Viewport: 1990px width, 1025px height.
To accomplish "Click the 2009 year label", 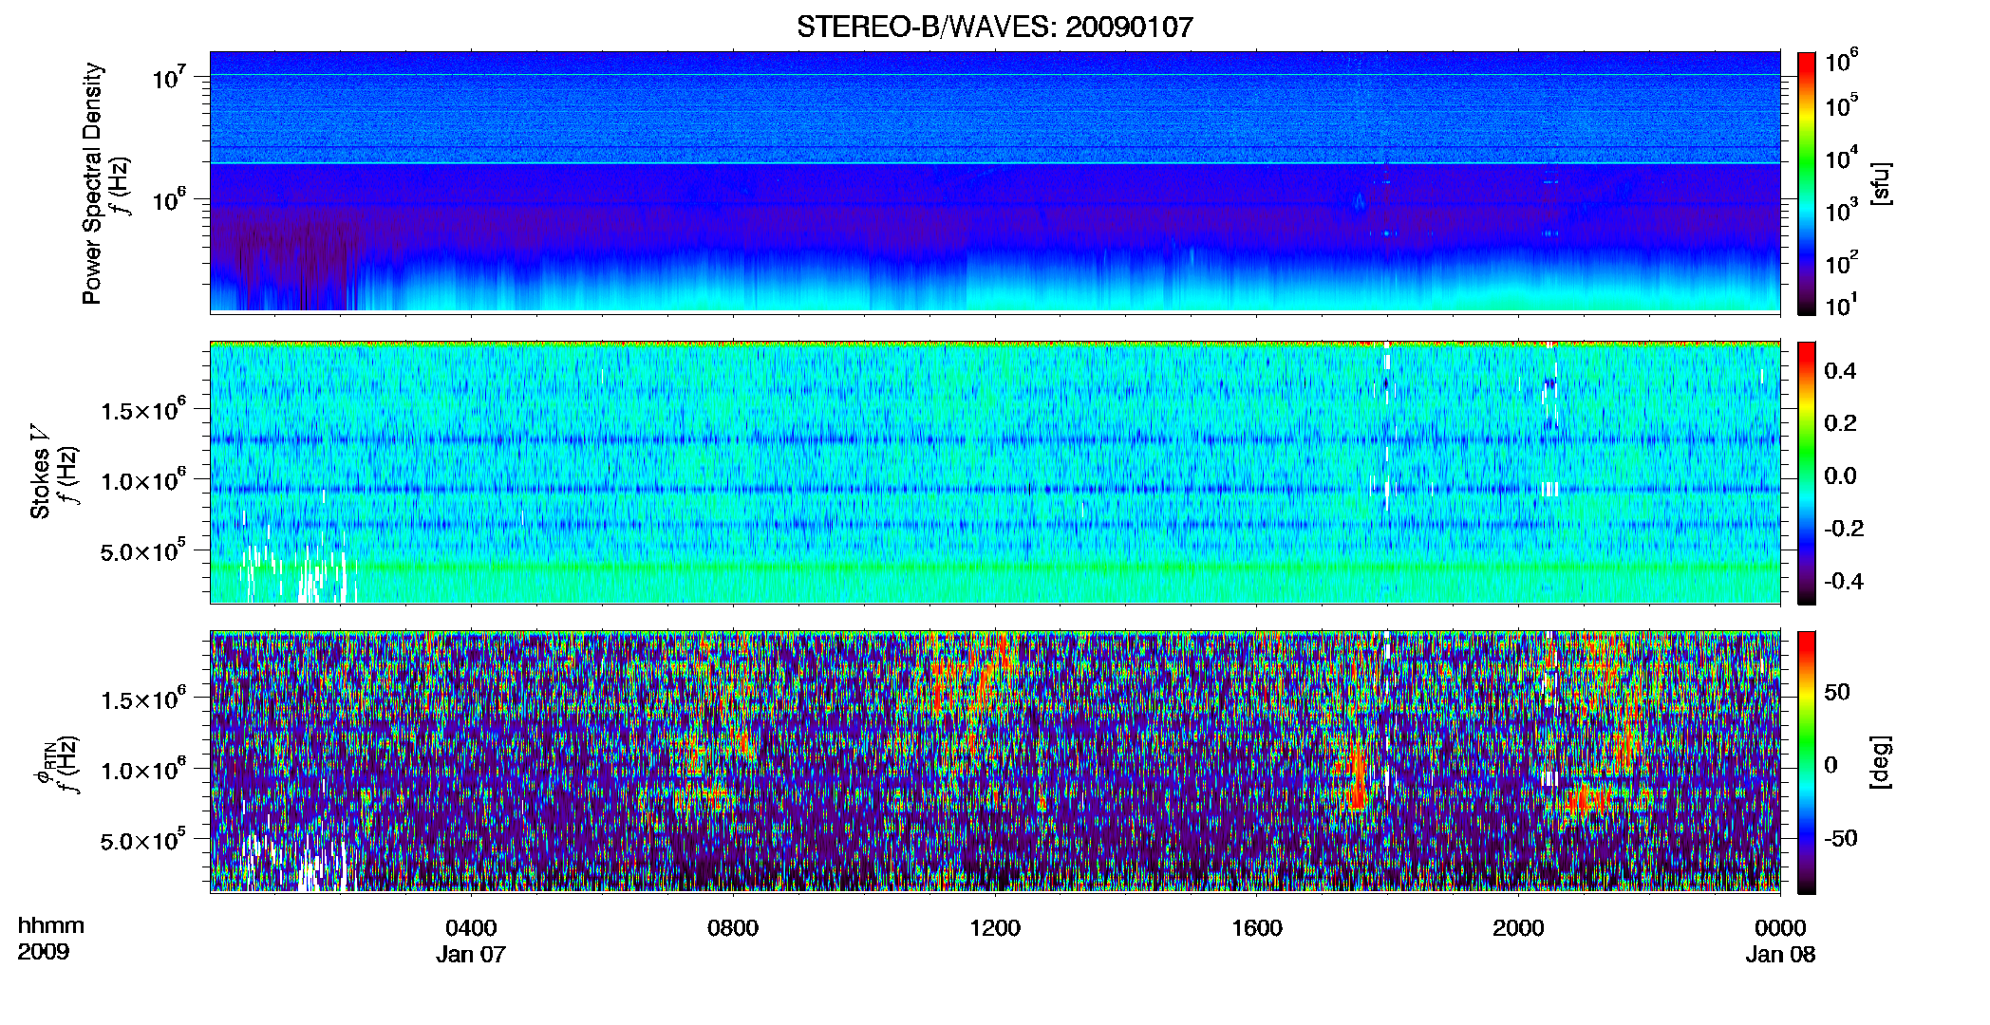I will tap(44, 952).
